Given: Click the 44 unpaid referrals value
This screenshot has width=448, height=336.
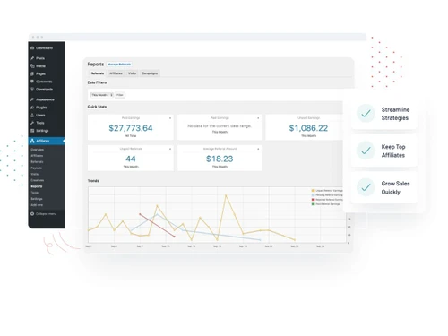Looking at the screenshot, I should (131, 159).
